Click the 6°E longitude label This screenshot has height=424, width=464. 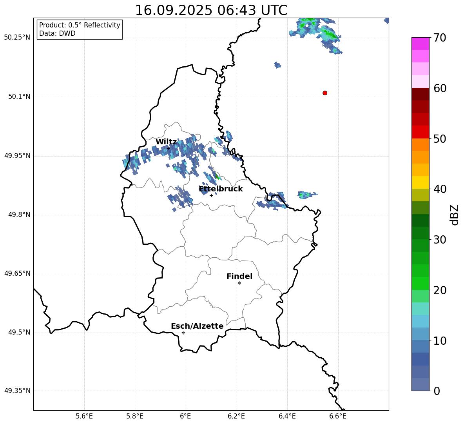[x=185, y=416]
